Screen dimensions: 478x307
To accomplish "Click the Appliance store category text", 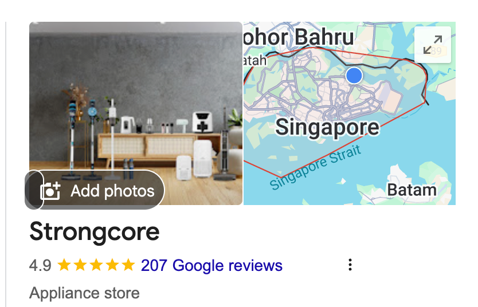I will point(84,293).
